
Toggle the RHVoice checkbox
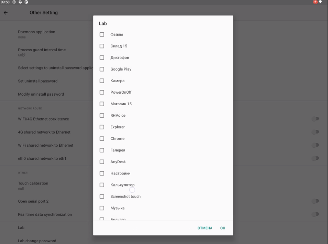102,116
